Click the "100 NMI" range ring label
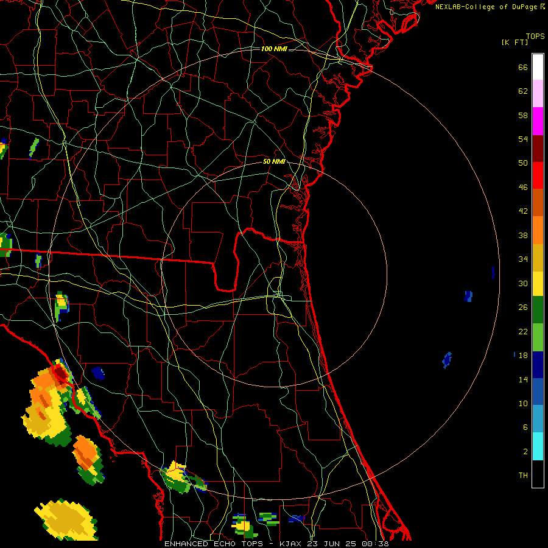The image size is (548, 548). [274, 49]
